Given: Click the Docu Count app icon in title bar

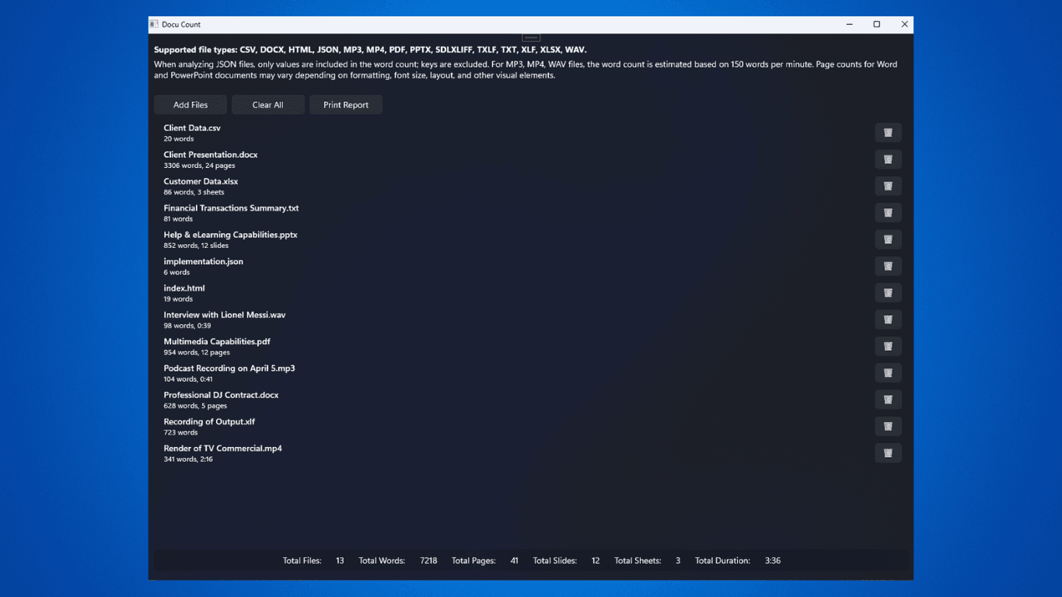Looking at the screenshot, I should (154, 24).
